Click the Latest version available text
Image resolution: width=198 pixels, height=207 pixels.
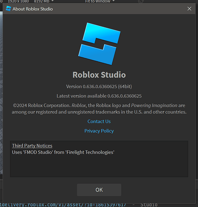click(x=99, y=96)
